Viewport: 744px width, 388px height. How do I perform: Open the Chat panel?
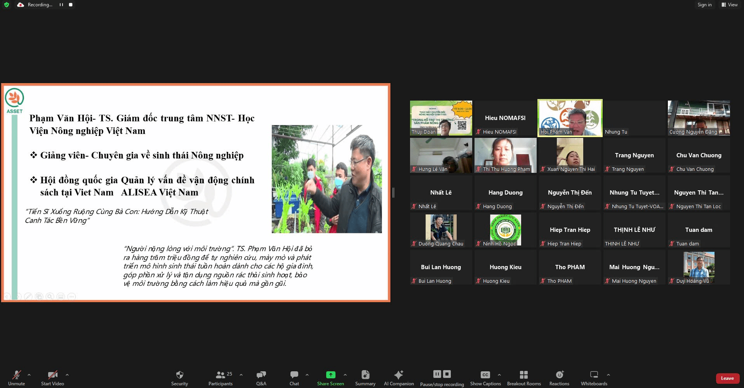click(294, 378)
